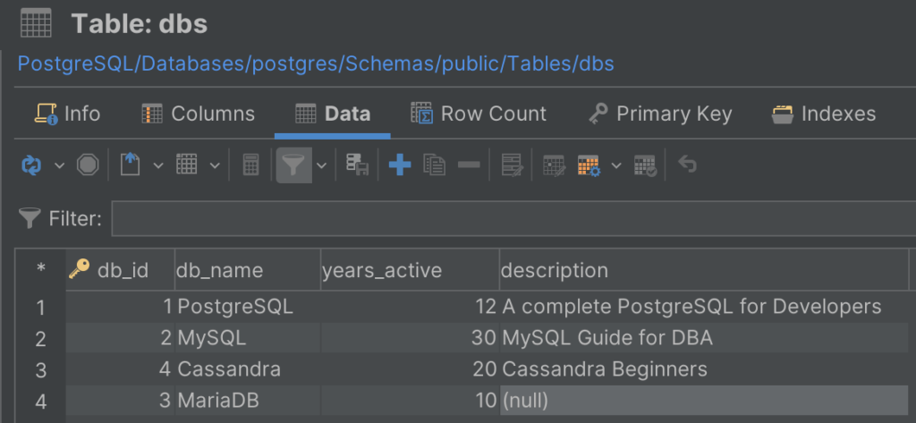Click the calculator row count icon

pos(251,165)
